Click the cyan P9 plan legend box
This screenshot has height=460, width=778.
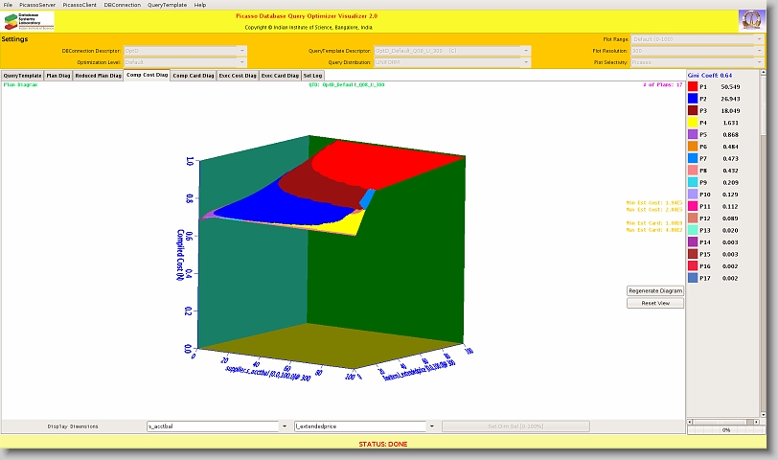click(x=693, y=182)
